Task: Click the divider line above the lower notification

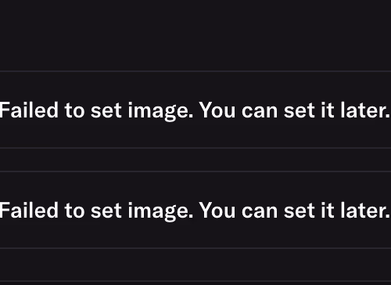Action: 195,171
